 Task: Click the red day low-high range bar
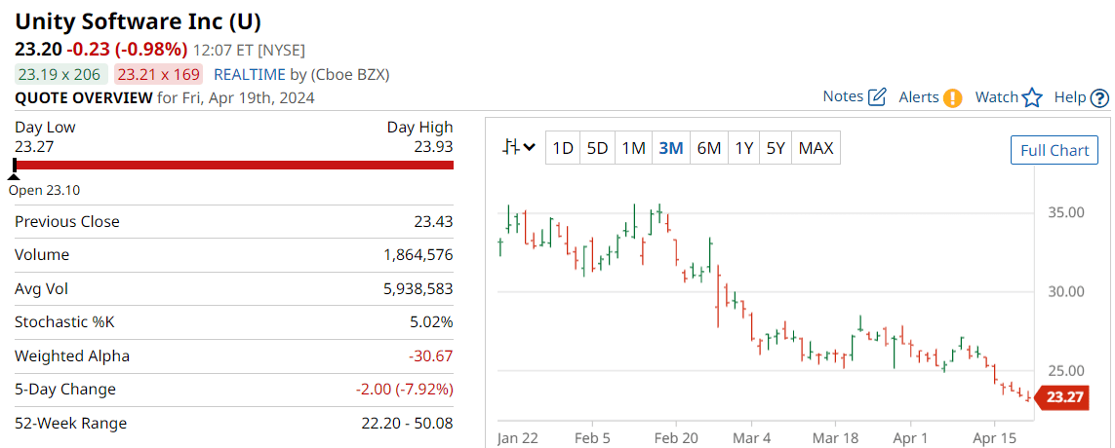234,165
